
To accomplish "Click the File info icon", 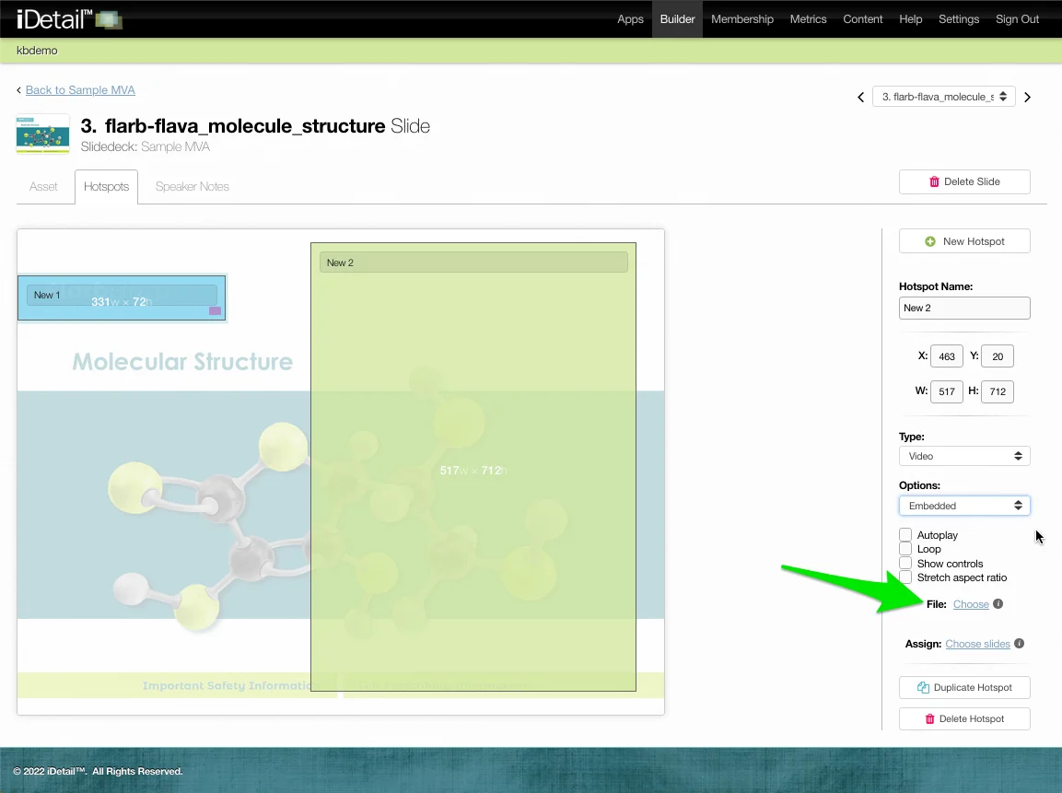I will [998, 603].
